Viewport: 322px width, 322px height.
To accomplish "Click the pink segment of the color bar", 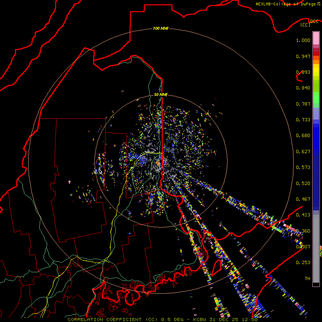I will [316, 38].
